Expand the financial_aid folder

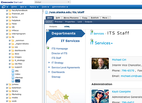click(x=7, y=14)
